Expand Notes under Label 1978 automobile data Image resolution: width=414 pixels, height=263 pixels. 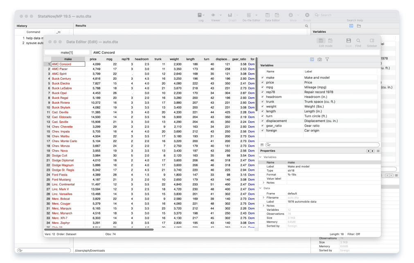pos(263,205)
